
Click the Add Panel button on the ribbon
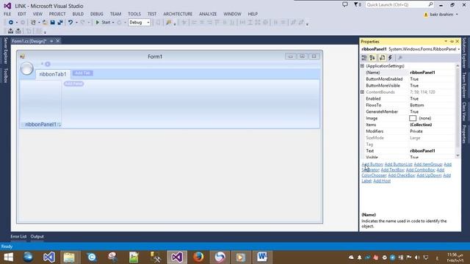pyautogui.click(x=73, y=84)
